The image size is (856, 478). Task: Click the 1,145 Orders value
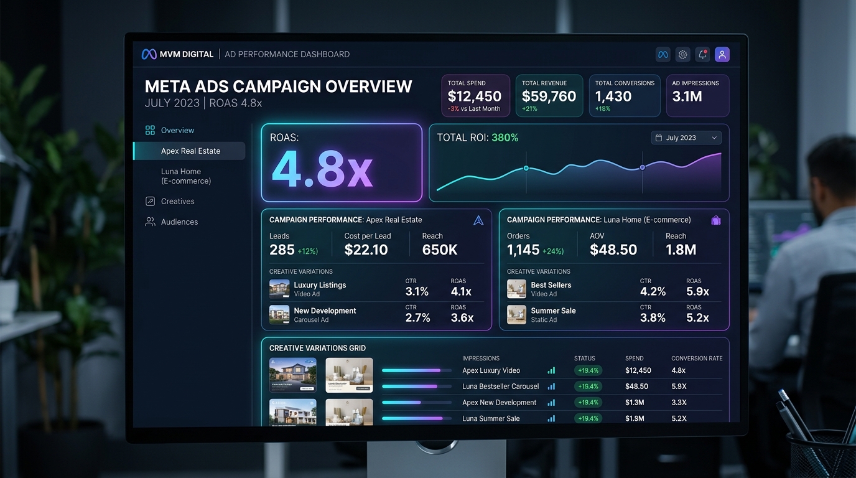523,250
